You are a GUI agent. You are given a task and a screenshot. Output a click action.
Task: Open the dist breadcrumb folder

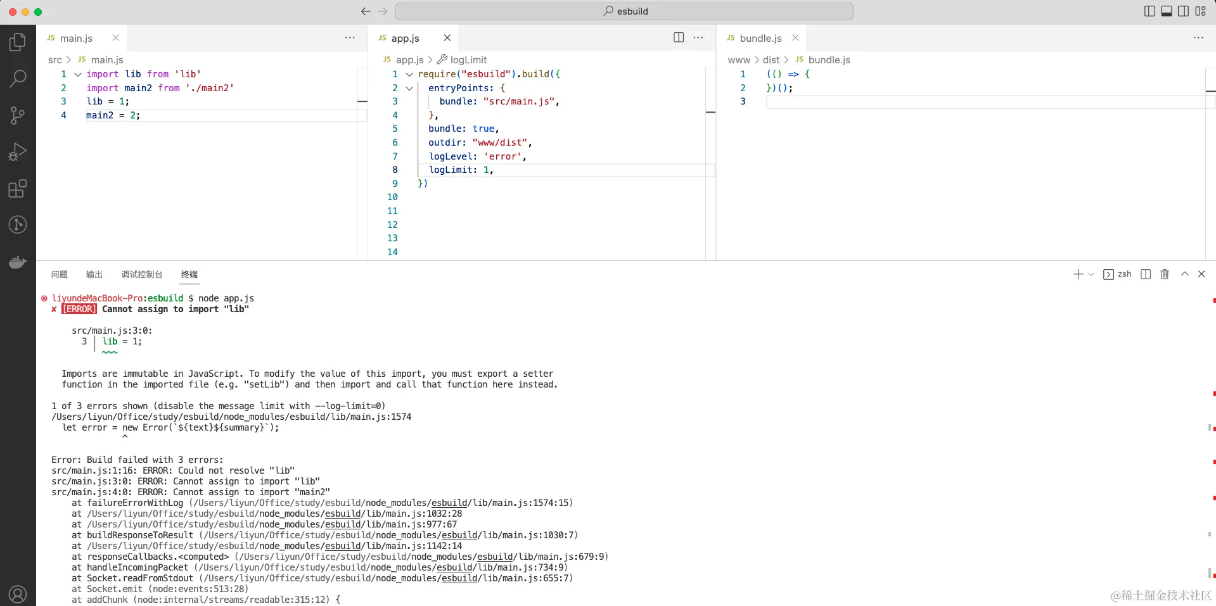click(771, 60)
